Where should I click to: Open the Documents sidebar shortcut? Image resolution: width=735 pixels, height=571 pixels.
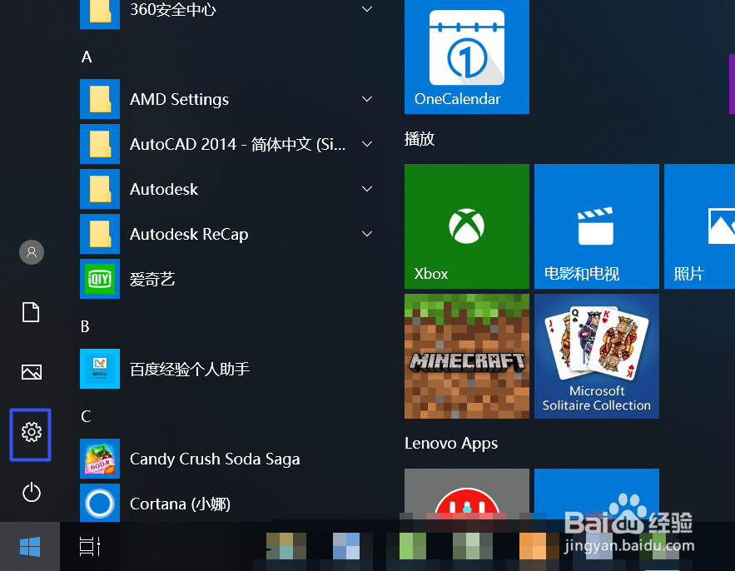tap(31, 312)
